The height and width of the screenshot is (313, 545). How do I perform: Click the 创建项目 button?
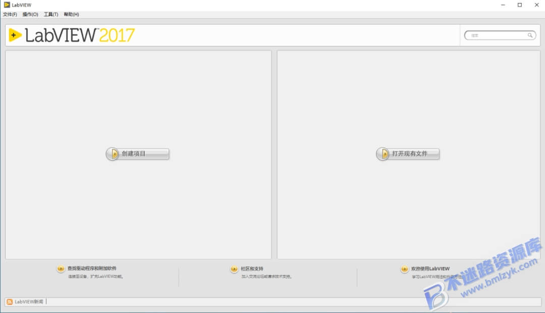click(137, 153)
